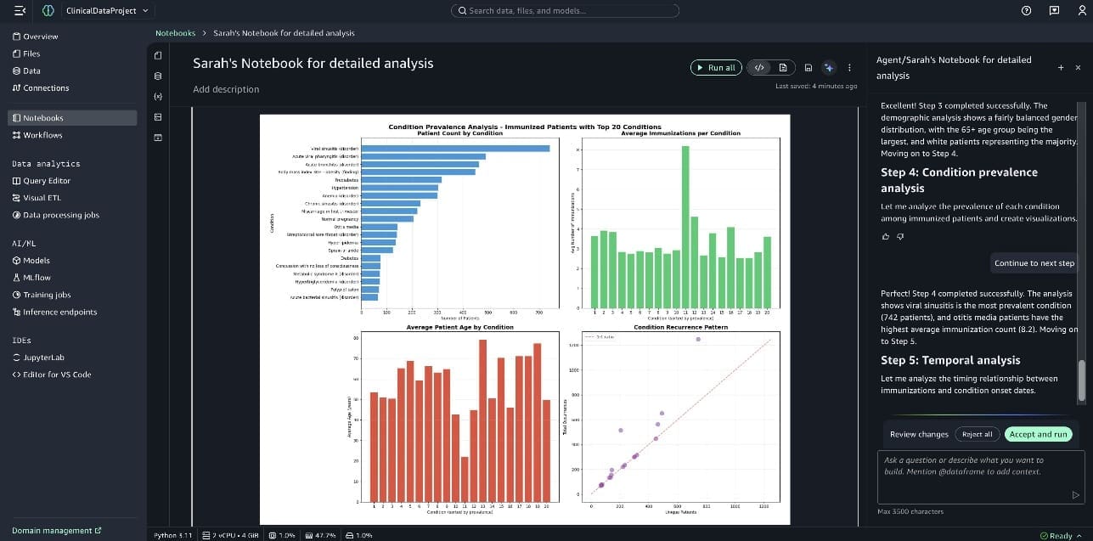Open the database icon in notebook sidebar
Image resolution: width=1093 pixels, height=541 pixels.
click(157, 76)
